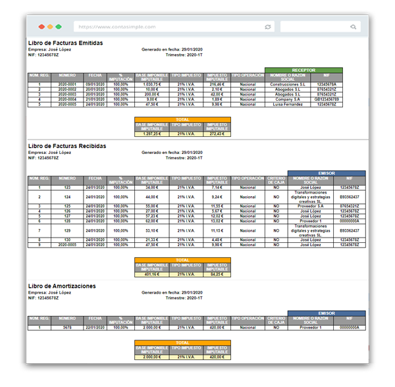Image resolution: width=395 pixels, height=387 pixels.
Task: Click the search magnifier icon
Action: 353,27
